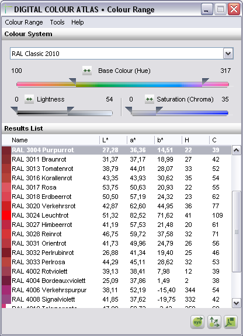Select row 'RAL 4002 Rotviolett'
Viewport: 243px width, 336px height.
(x=117, y=271)
